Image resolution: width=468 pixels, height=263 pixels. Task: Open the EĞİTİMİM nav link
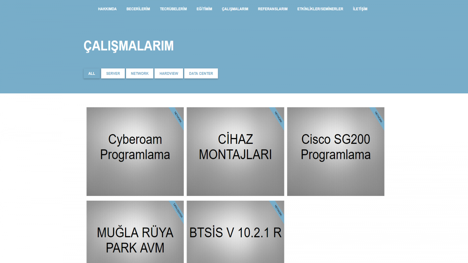[x=204, y=9]
